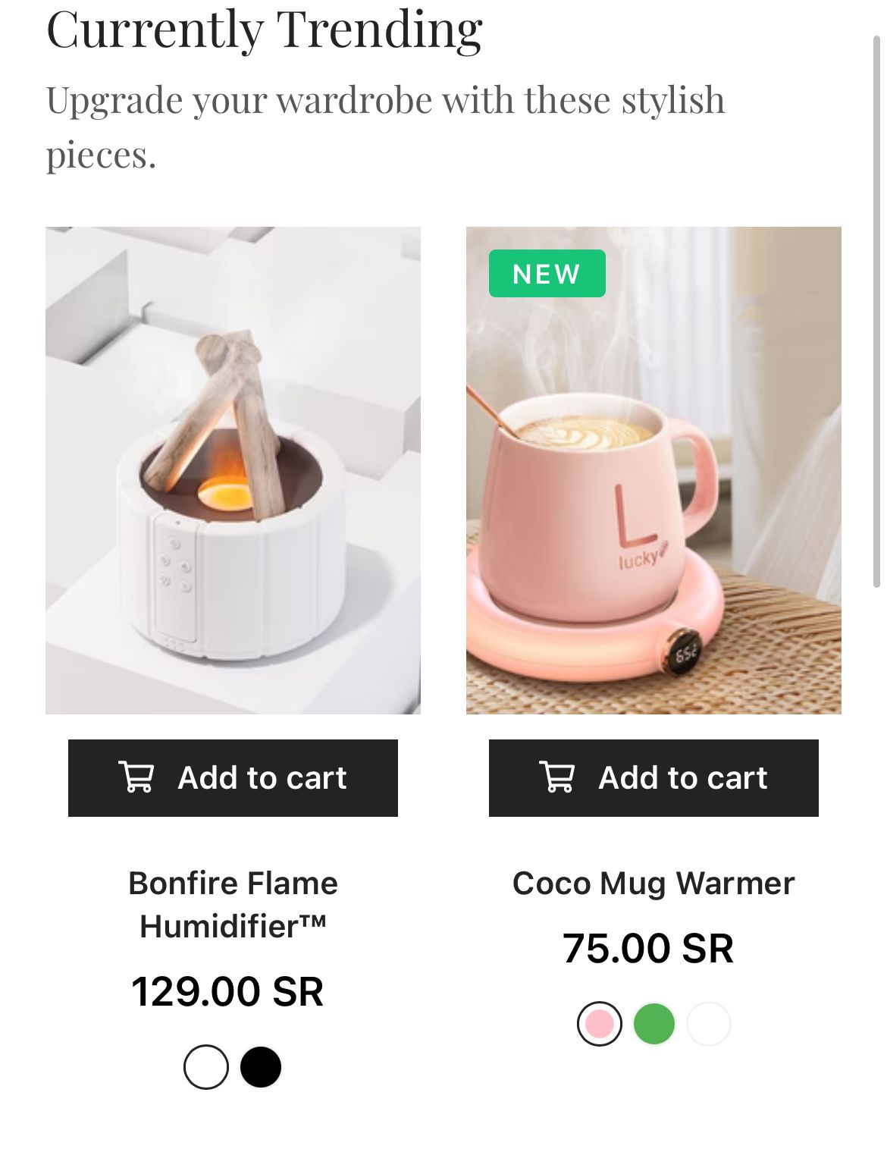Add Bonfire Flame Humidifier to cart
This screenshot has height=1149, width=887.
pyautogui.click(x=233, y=777)
